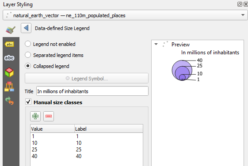Remove selected size class with red minus
The image size is (248, 166).
click(x=49, y=116)
